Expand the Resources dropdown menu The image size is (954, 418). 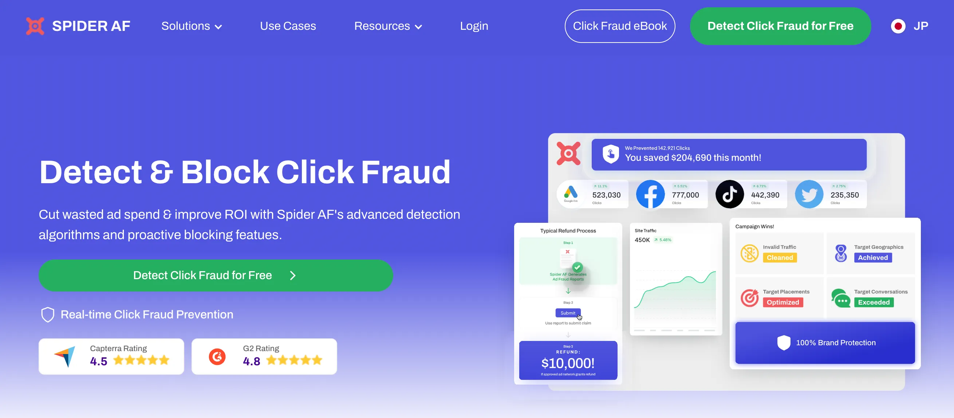pos(388,26)
